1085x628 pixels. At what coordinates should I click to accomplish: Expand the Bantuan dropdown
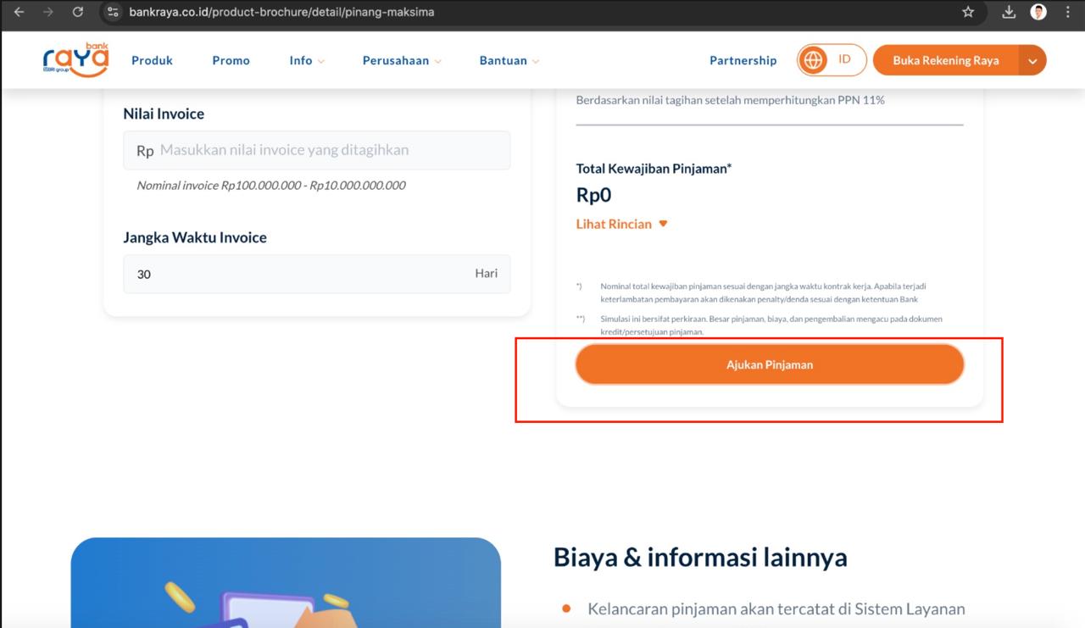pyautogui.click(x=509, y=60)
